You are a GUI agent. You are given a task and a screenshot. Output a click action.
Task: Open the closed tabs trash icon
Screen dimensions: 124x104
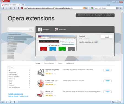[x=109, y=5]
